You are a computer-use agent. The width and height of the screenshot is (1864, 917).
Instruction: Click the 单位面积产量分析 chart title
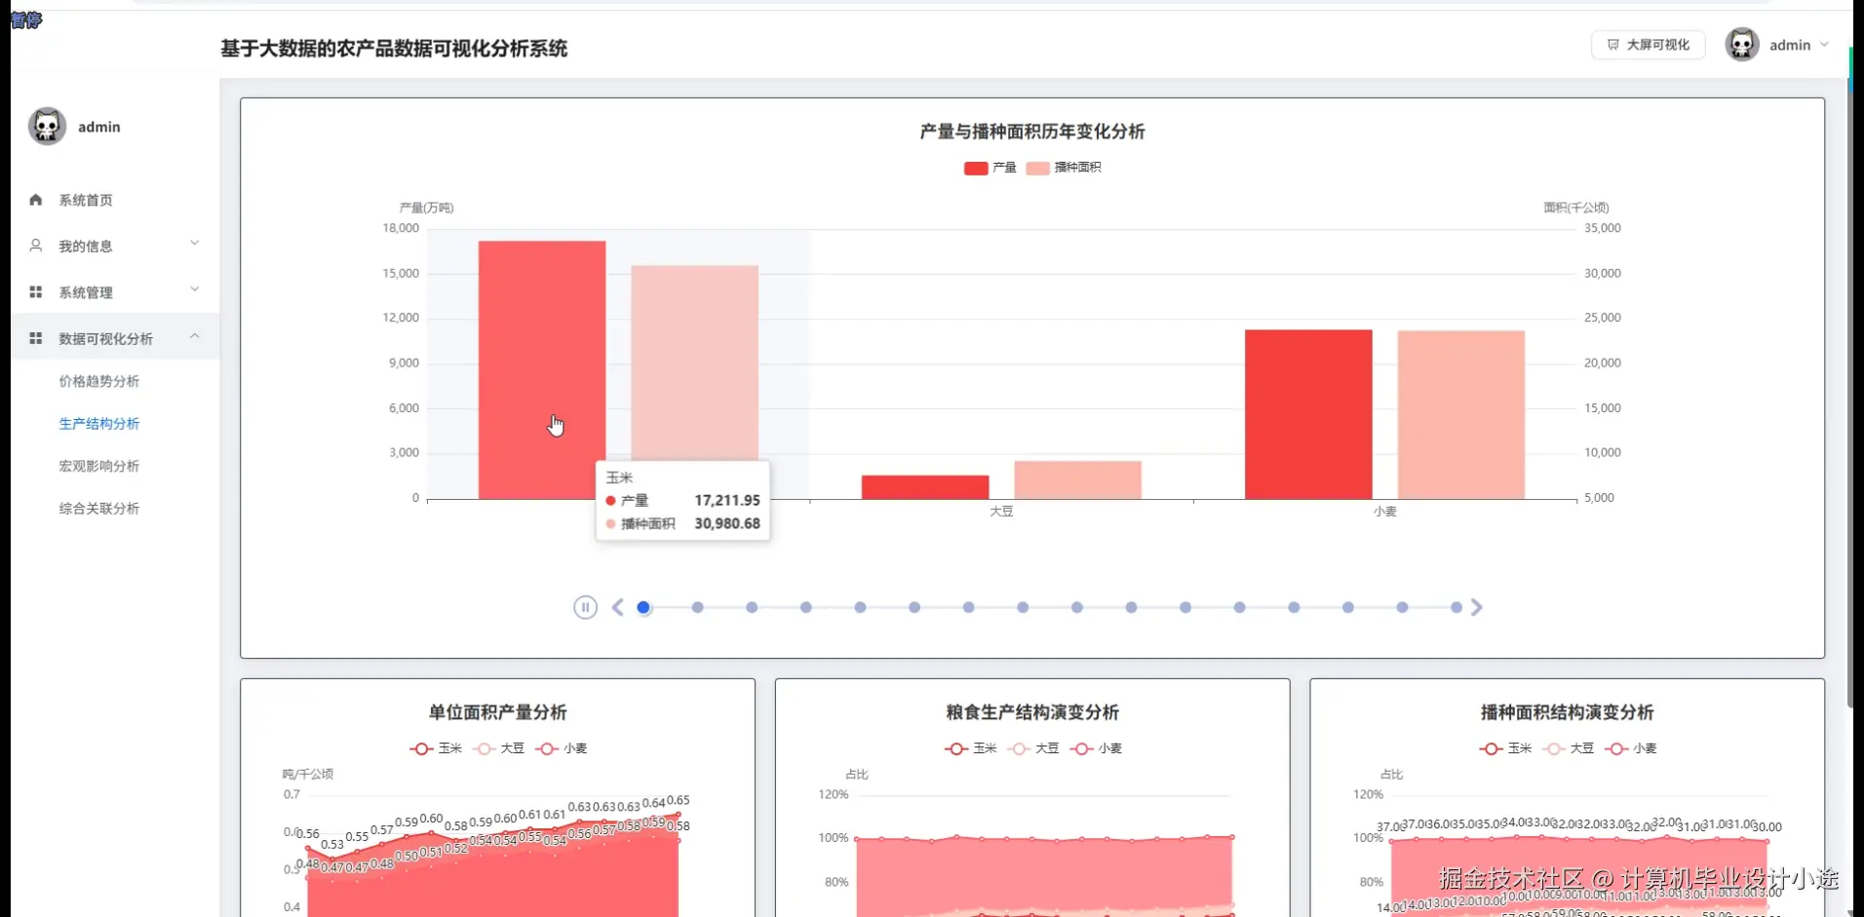pyautogui.click(x=497, y=712)
